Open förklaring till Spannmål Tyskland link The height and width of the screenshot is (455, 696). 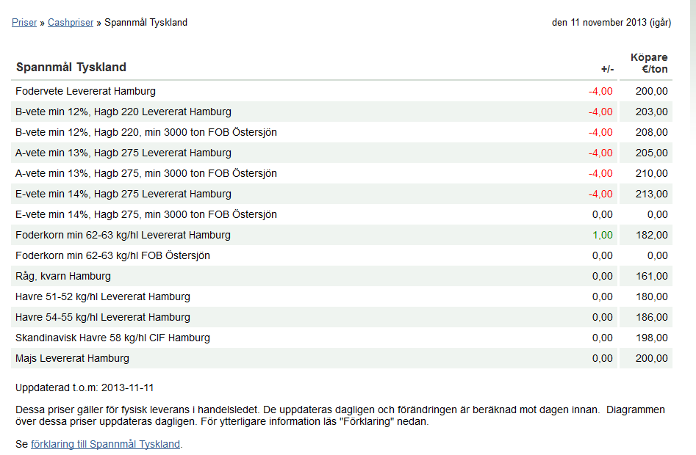[x=106, y=444]
